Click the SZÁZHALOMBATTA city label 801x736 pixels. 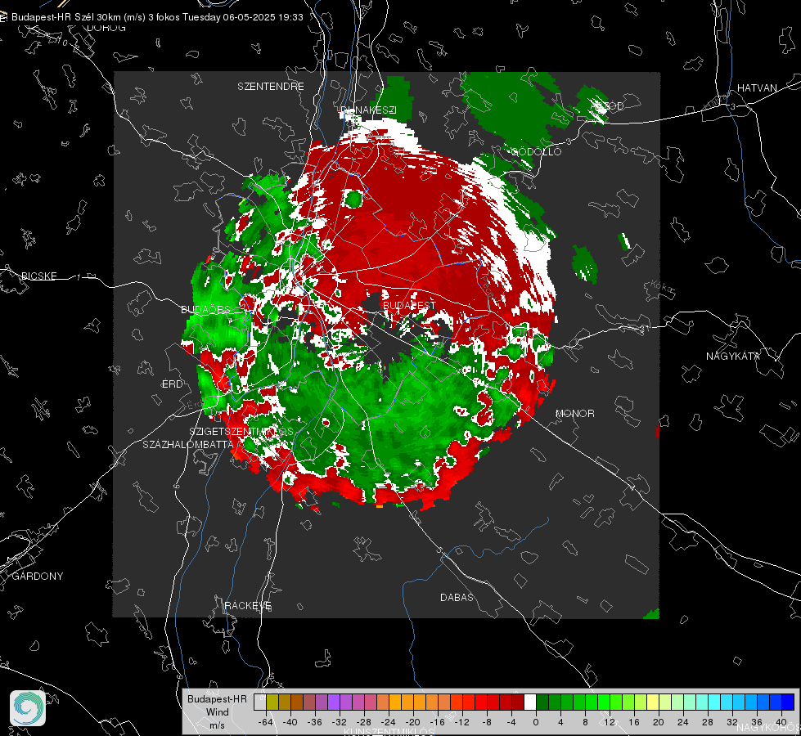click(188, 444)
